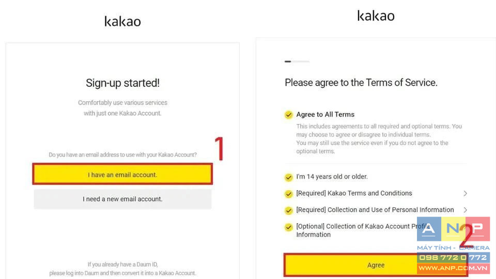Click the Daum ID conversion notice text
The image size is (496, 279).
point(122,269)
